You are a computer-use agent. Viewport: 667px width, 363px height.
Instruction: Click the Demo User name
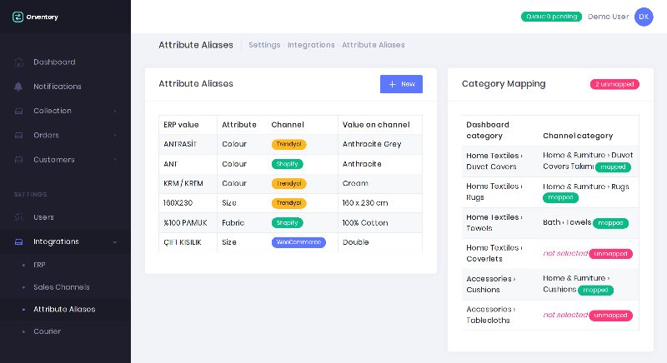(x=609, y=17)
